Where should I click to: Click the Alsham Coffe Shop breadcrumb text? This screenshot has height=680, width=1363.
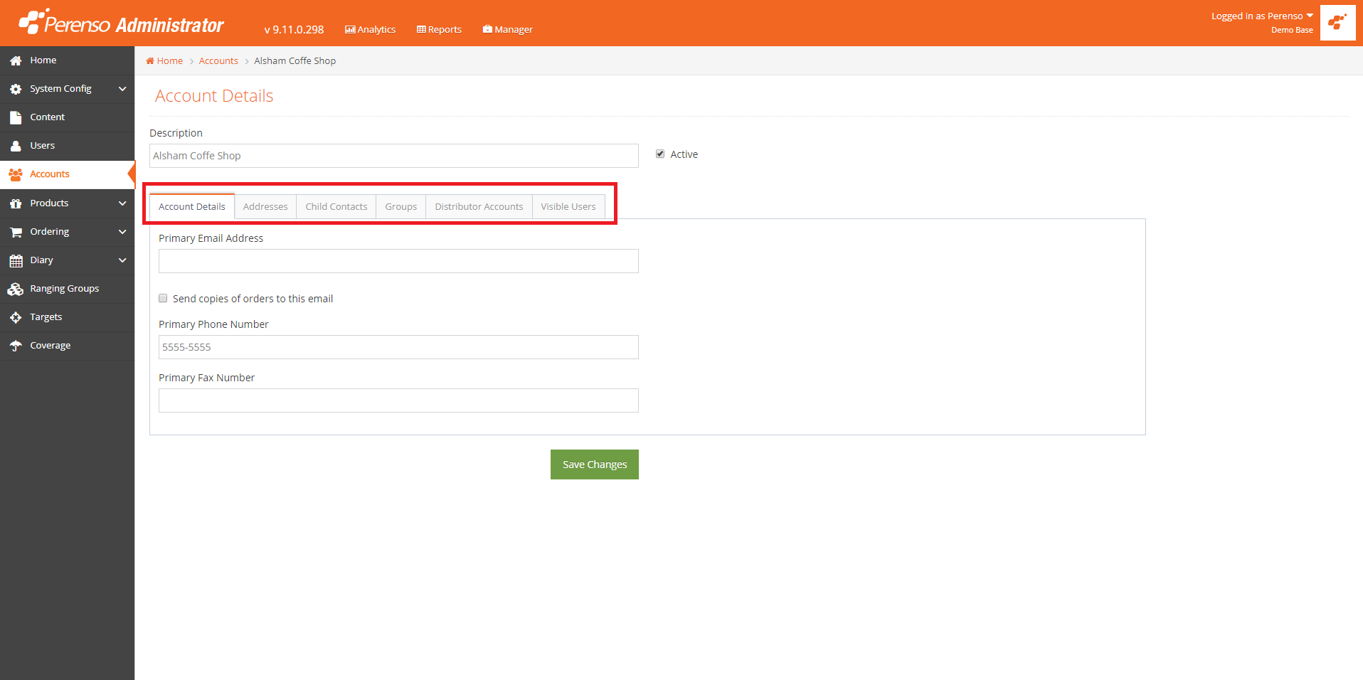295,61
